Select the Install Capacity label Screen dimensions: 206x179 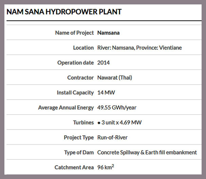coord(75,93)
